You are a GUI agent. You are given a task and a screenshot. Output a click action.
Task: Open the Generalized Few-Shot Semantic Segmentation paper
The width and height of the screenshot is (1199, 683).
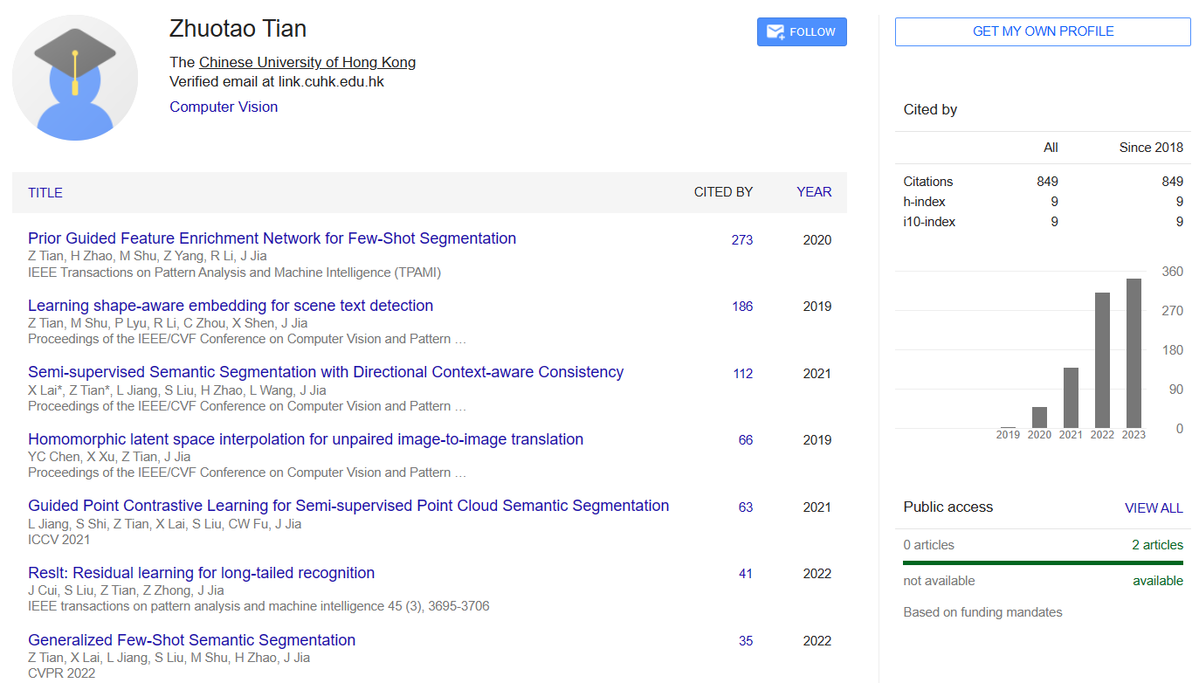click(192, 639)
